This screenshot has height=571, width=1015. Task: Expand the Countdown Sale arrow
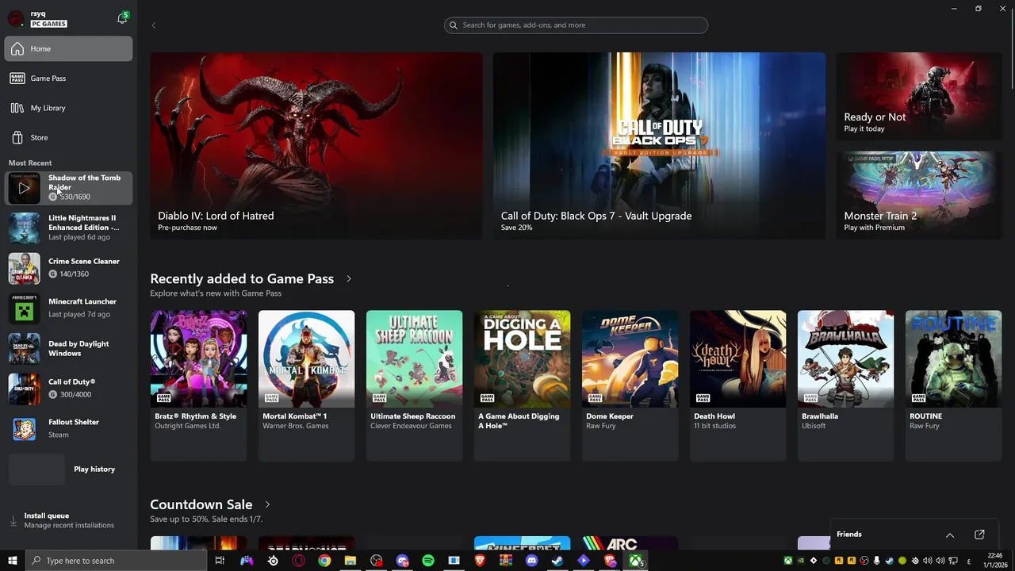tap(267, 504)
